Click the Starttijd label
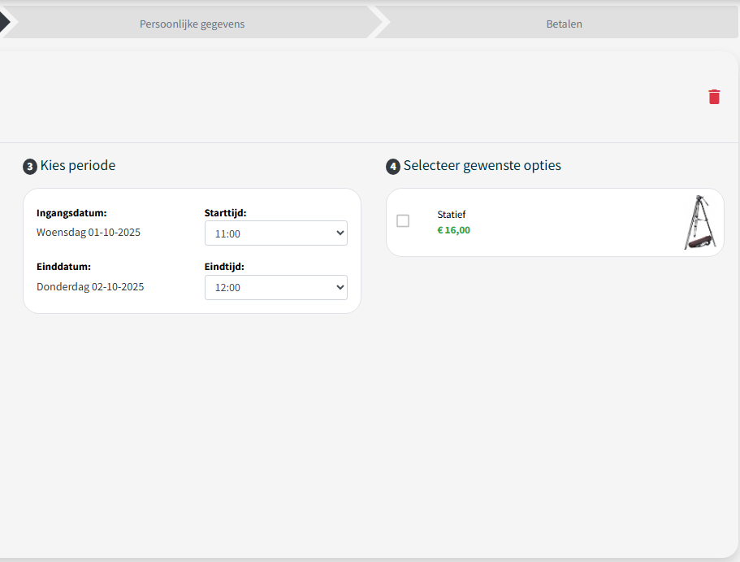The image size is (740, 562). coord(225,213)
